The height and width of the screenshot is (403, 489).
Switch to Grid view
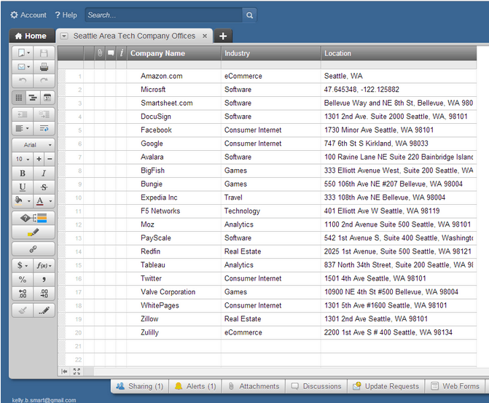(x=19, y=98)
